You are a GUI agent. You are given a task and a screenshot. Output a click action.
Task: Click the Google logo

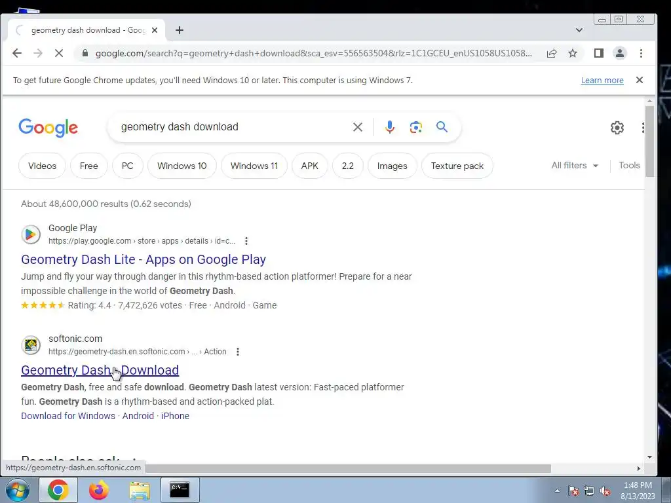pyautogui.click(x=48, y=128)
